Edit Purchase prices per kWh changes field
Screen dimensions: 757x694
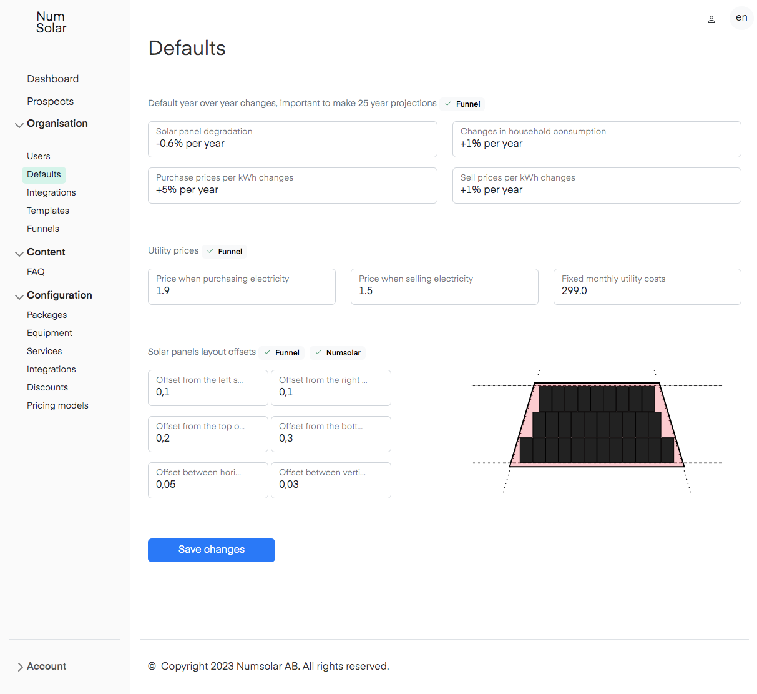293,186
